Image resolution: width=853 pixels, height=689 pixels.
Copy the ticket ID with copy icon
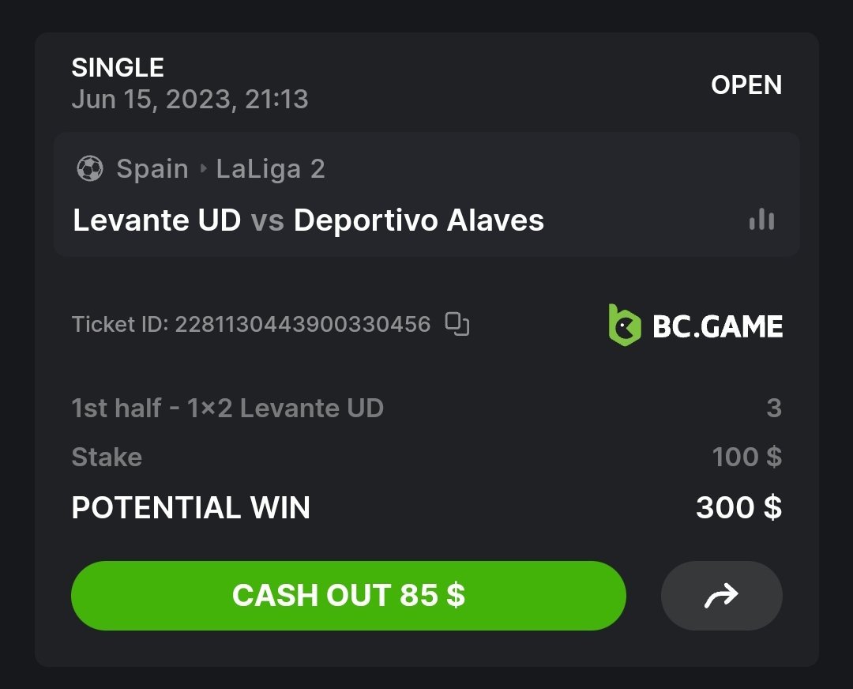coord(457,324)
